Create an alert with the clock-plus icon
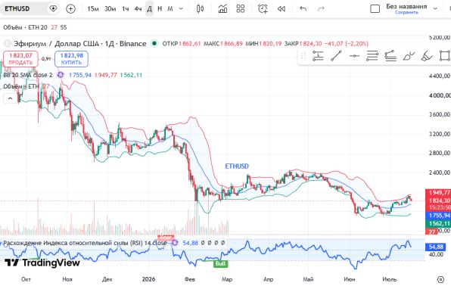Viewport: 451px width, 286px height. click(263, 8)
